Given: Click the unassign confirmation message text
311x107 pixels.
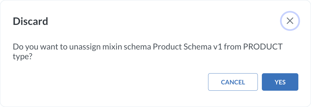Looking at the screenshot, I should tap(147, 52).
